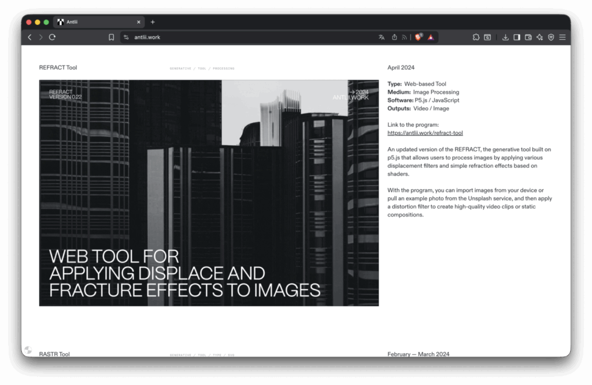592x385 pixels.
Task: Open the Downloads icon
Action: 505,37
